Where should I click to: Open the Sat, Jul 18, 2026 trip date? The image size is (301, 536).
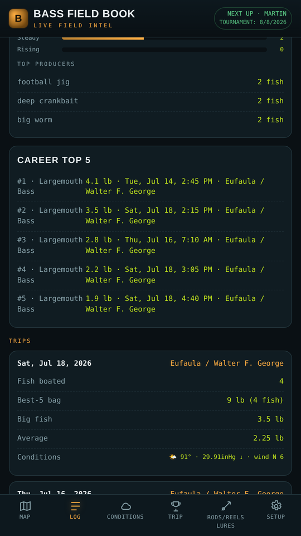(54, 363)
